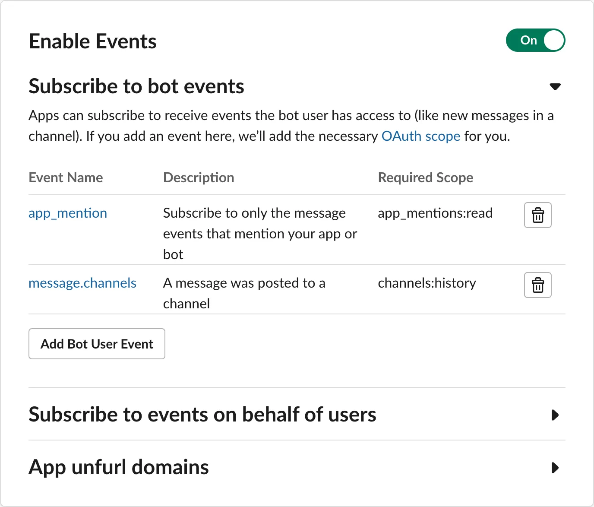This screenshot has width=594, height=507.
Task: Click the App unfurl domains heading
Action: (118, 467)
